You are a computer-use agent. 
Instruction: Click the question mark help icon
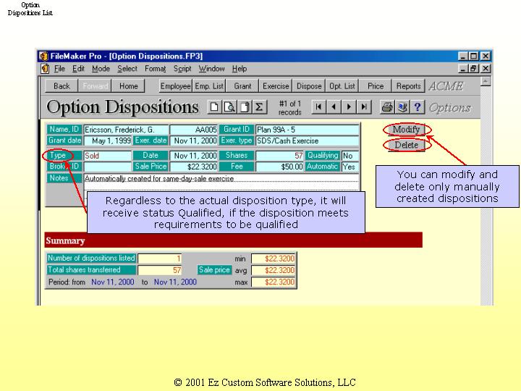point(418,107)
